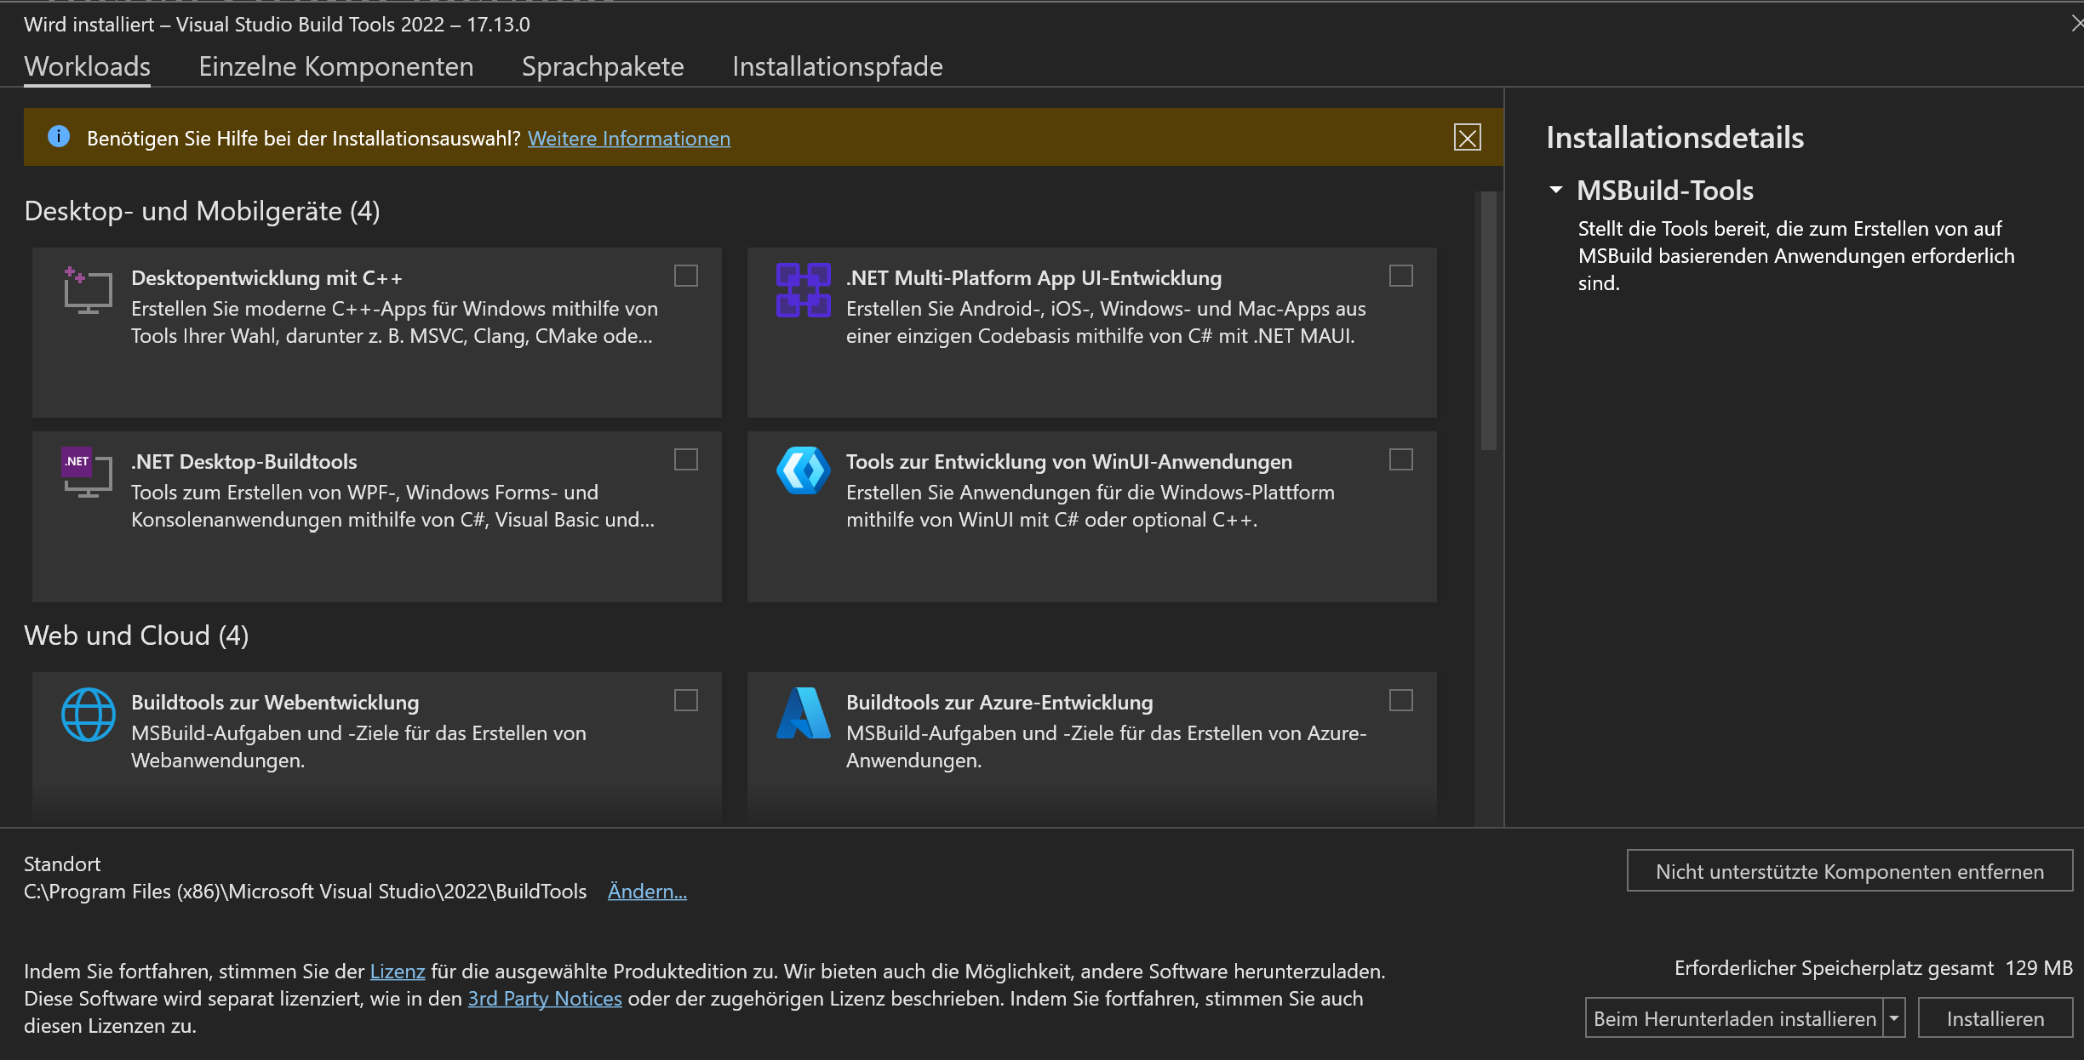The width and height of the screenshot is (2084, 1060).
Task: Click the .NET Multi-Platform App UI icon
Action: point(803,290)
